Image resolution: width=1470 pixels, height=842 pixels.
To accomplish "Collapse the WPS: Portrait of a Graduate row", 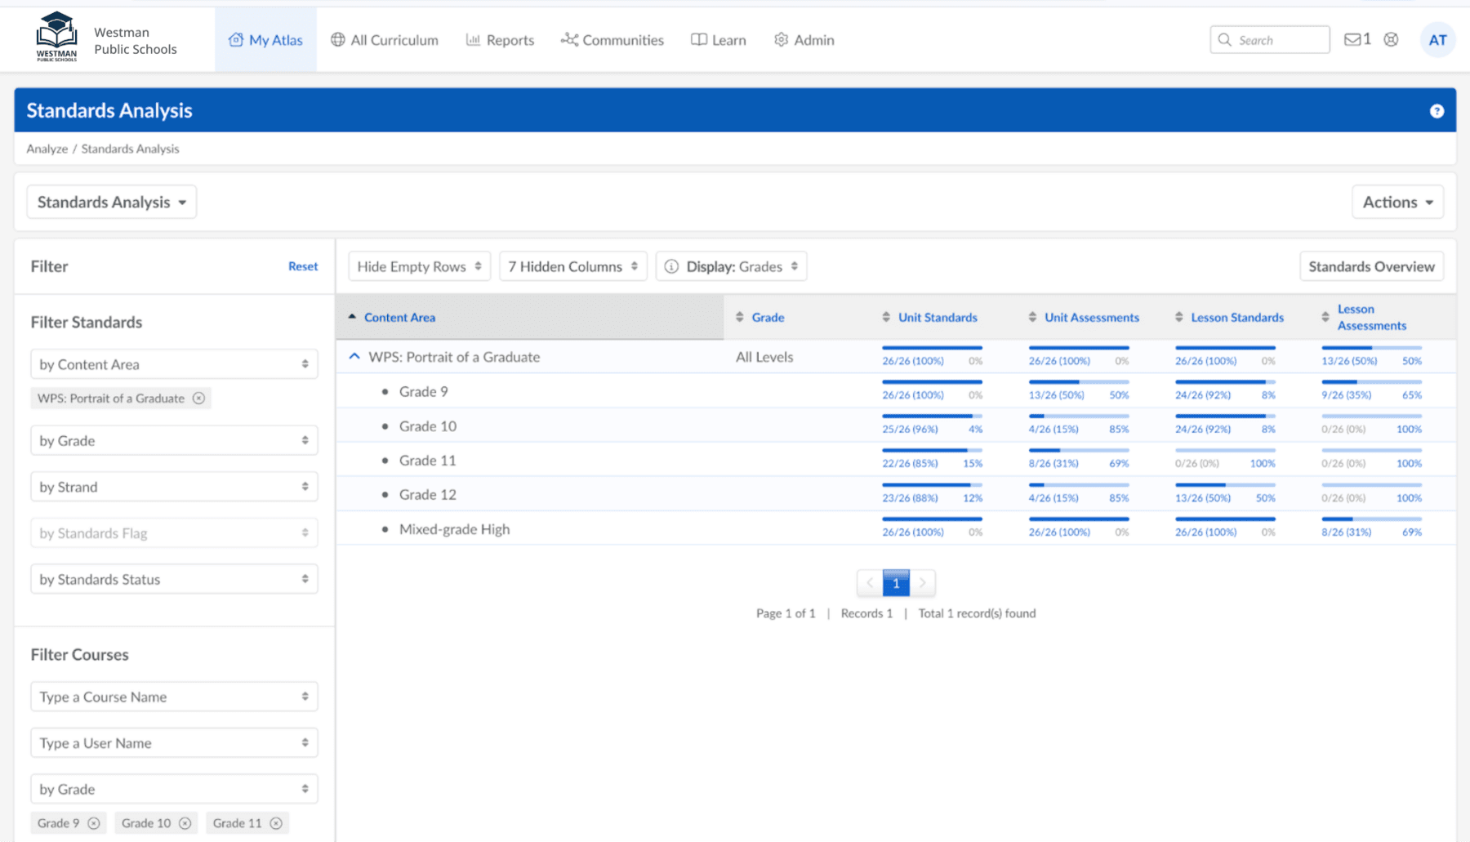I will coord(354,357).
